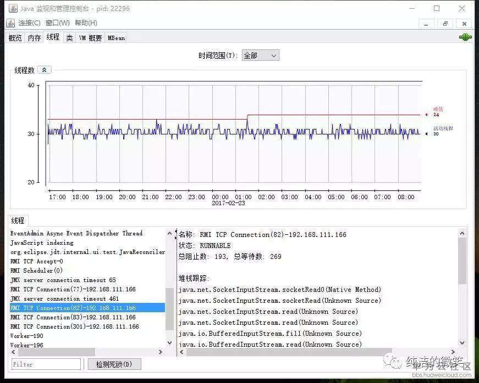Switch to the 类 tab

[70, 38]
